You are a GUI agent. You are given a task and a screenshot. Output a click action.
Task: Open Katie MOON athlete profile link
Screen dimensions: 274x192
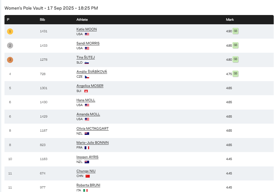[87, 29]
